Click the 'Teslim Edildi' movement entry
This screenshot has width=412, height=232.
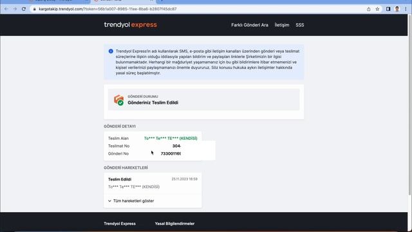point(120,179)
